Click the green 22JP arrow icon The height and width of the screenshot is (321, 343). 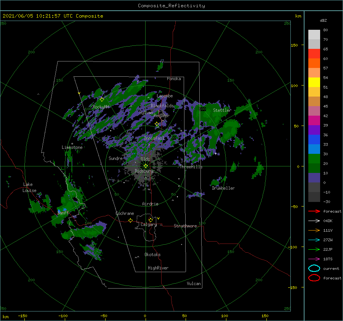click(x=314, y=249)
